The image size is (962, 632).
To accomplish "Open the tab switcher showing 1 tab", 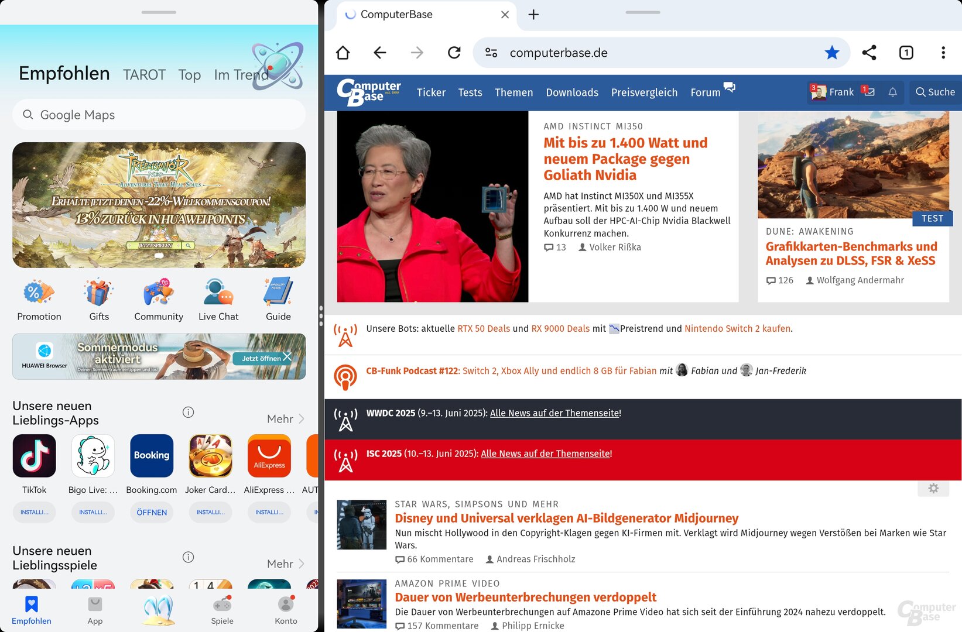I will [x=906, y=53].
